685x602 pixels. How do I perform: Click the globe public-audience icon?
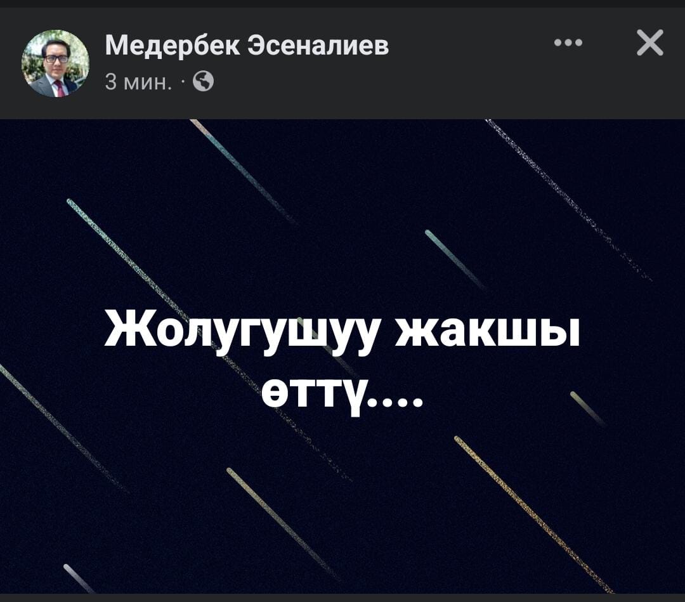pyautogui.click(x=203, y=81)
